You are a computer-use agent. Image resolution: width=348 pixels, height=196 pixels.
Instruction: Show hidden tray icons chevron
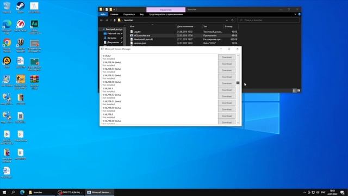coord(304,192)
